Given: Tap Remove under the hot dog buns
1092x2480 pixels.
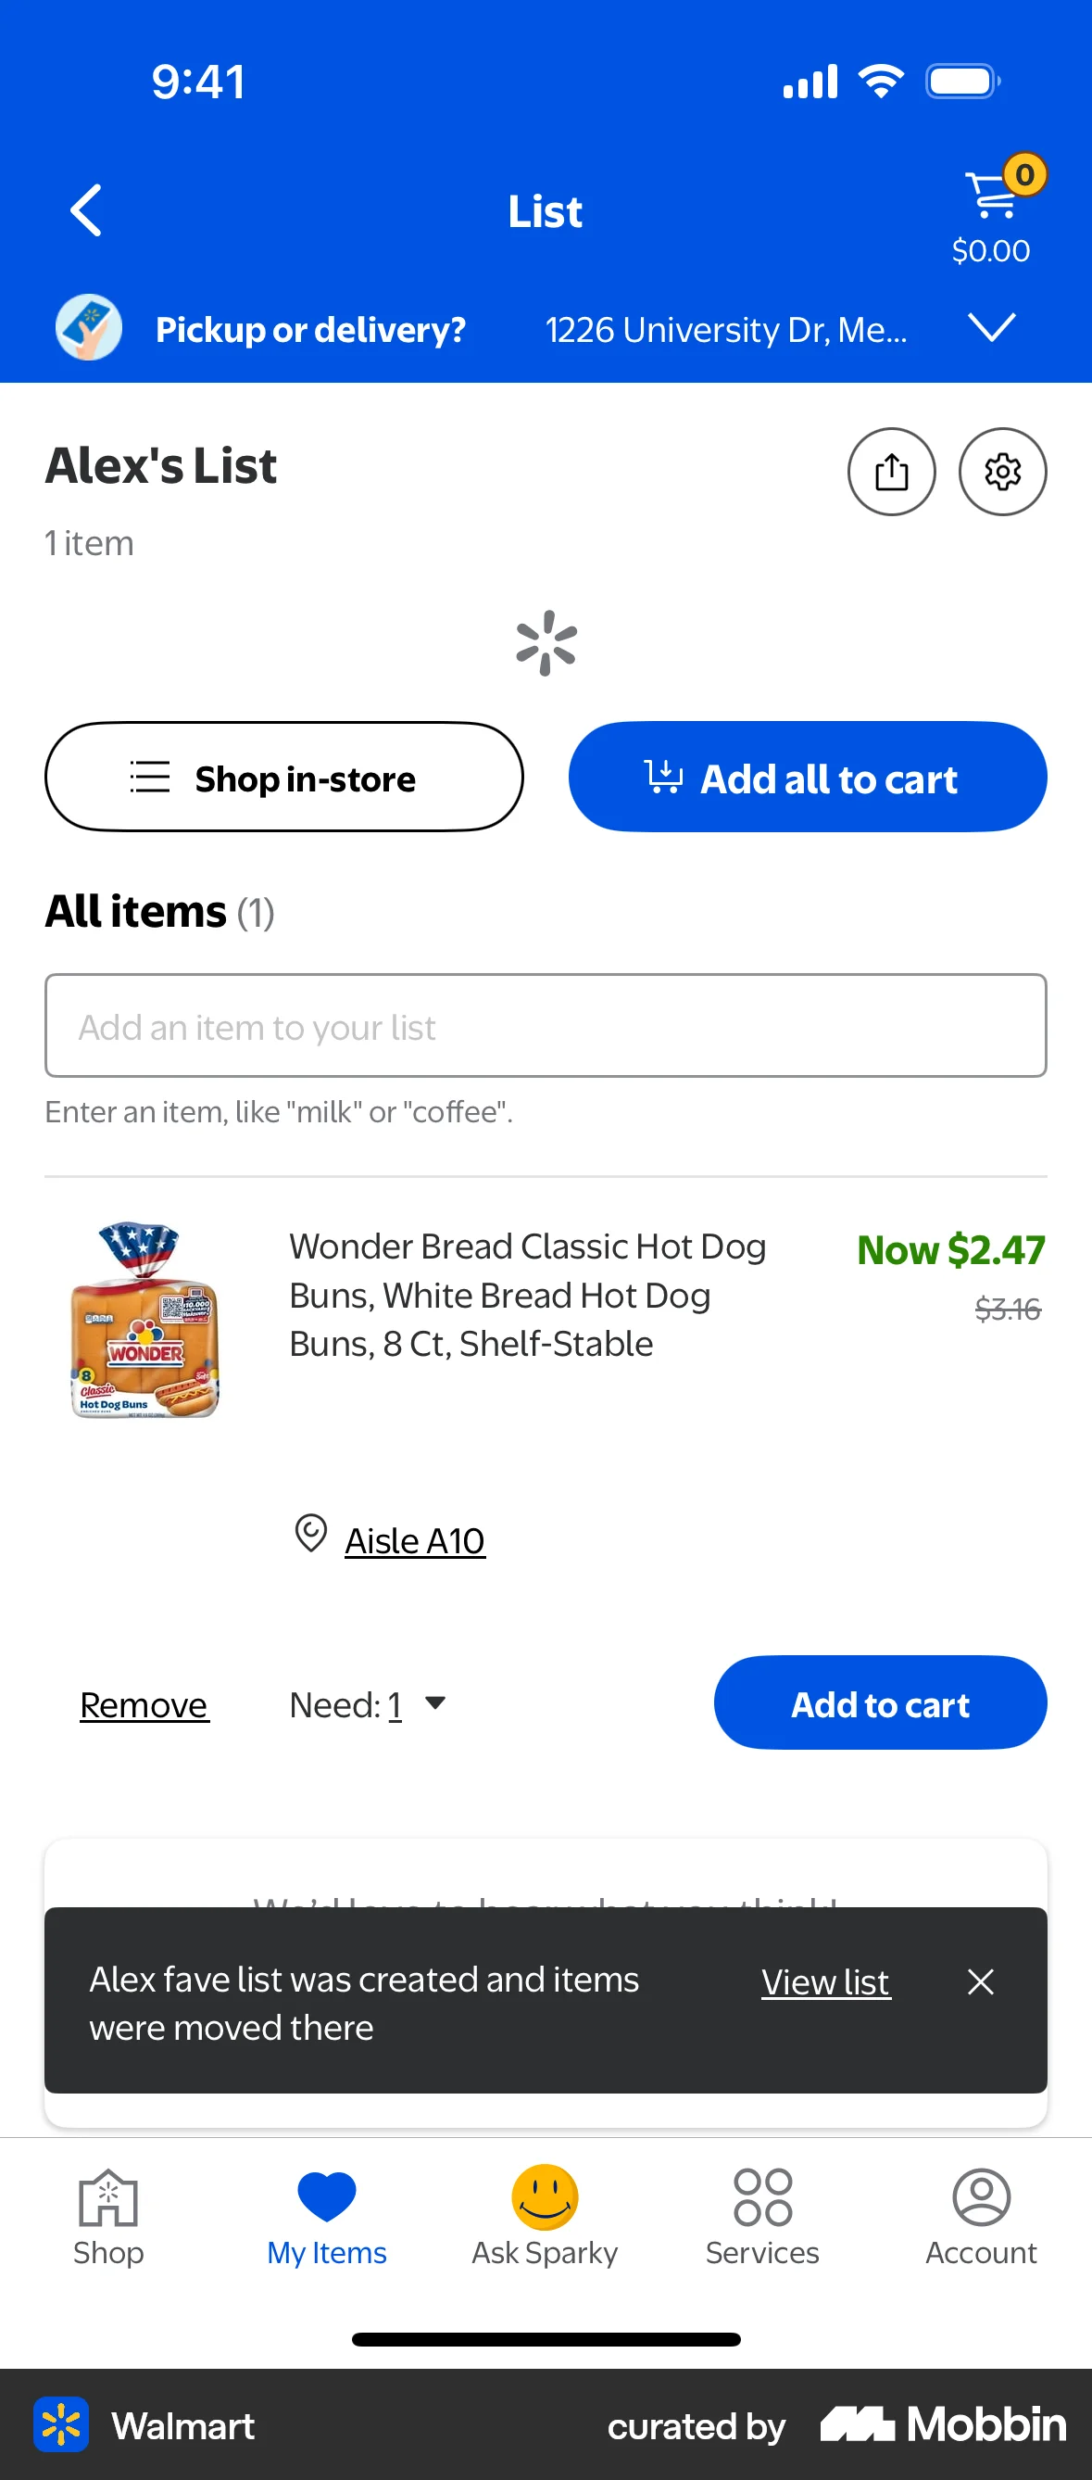Looking at the screenshot, I should point(143,1704).
